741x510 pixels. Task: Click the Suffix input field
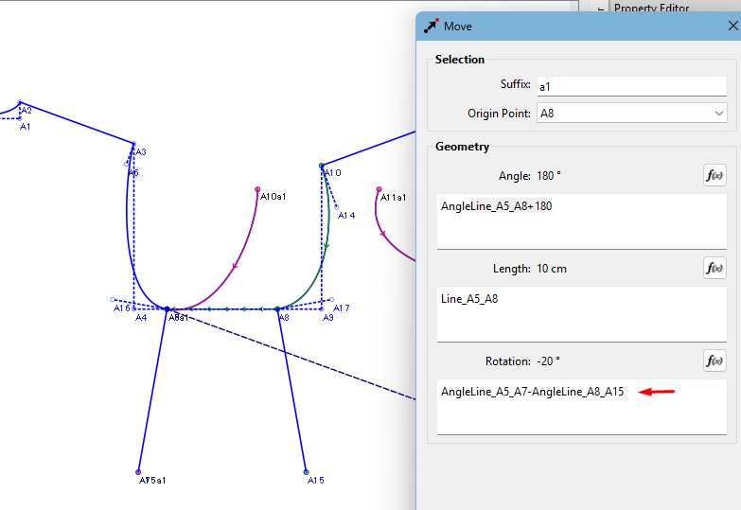[x=630, y=86]
